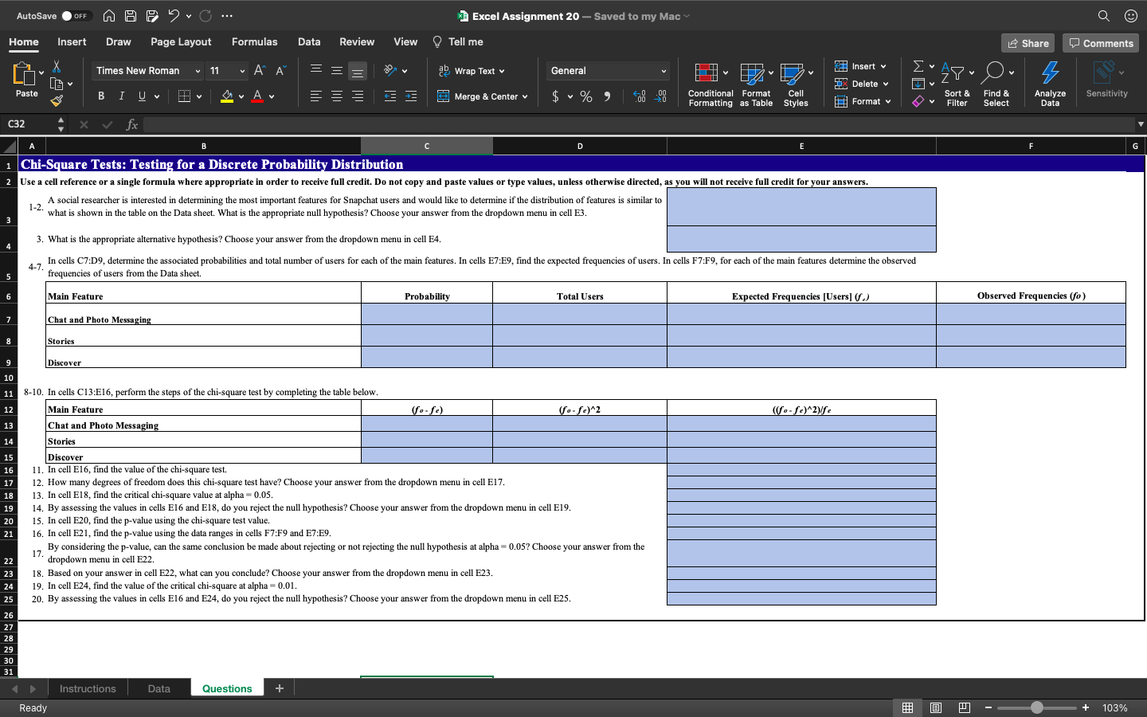This screenshot has width=1147, height=717.
Task: Search the workbook using magnifier icon
Action: 1104,16
